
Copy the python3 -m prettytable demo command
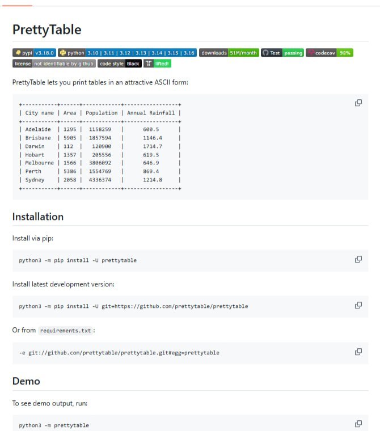click(358, 424)
